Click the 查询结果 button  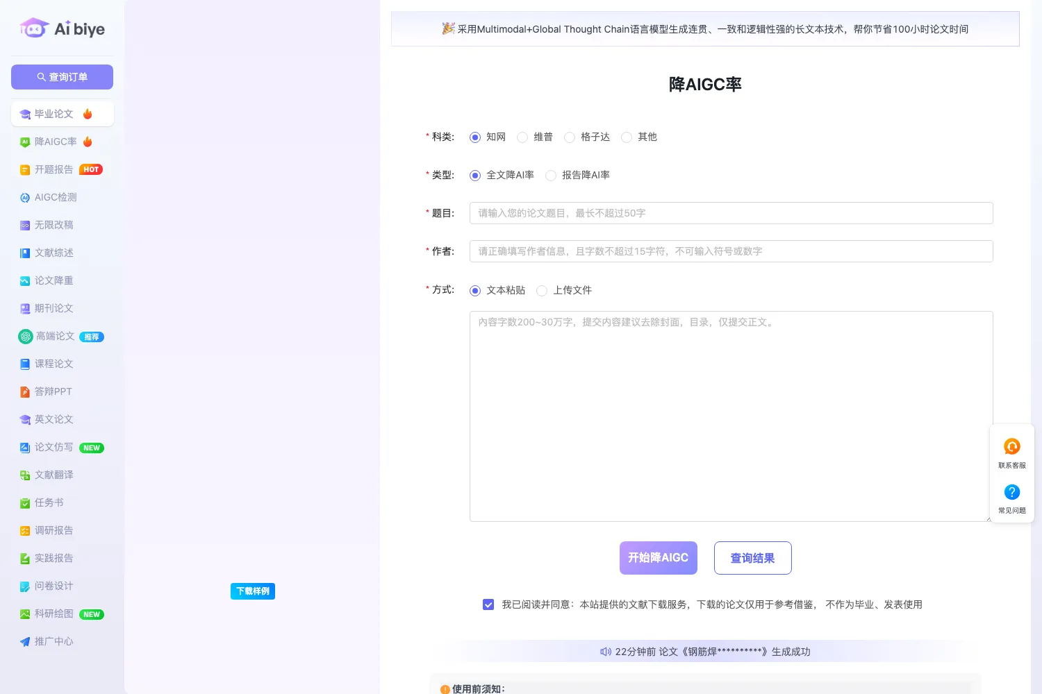pyautogui.click(x=752, y=558)
